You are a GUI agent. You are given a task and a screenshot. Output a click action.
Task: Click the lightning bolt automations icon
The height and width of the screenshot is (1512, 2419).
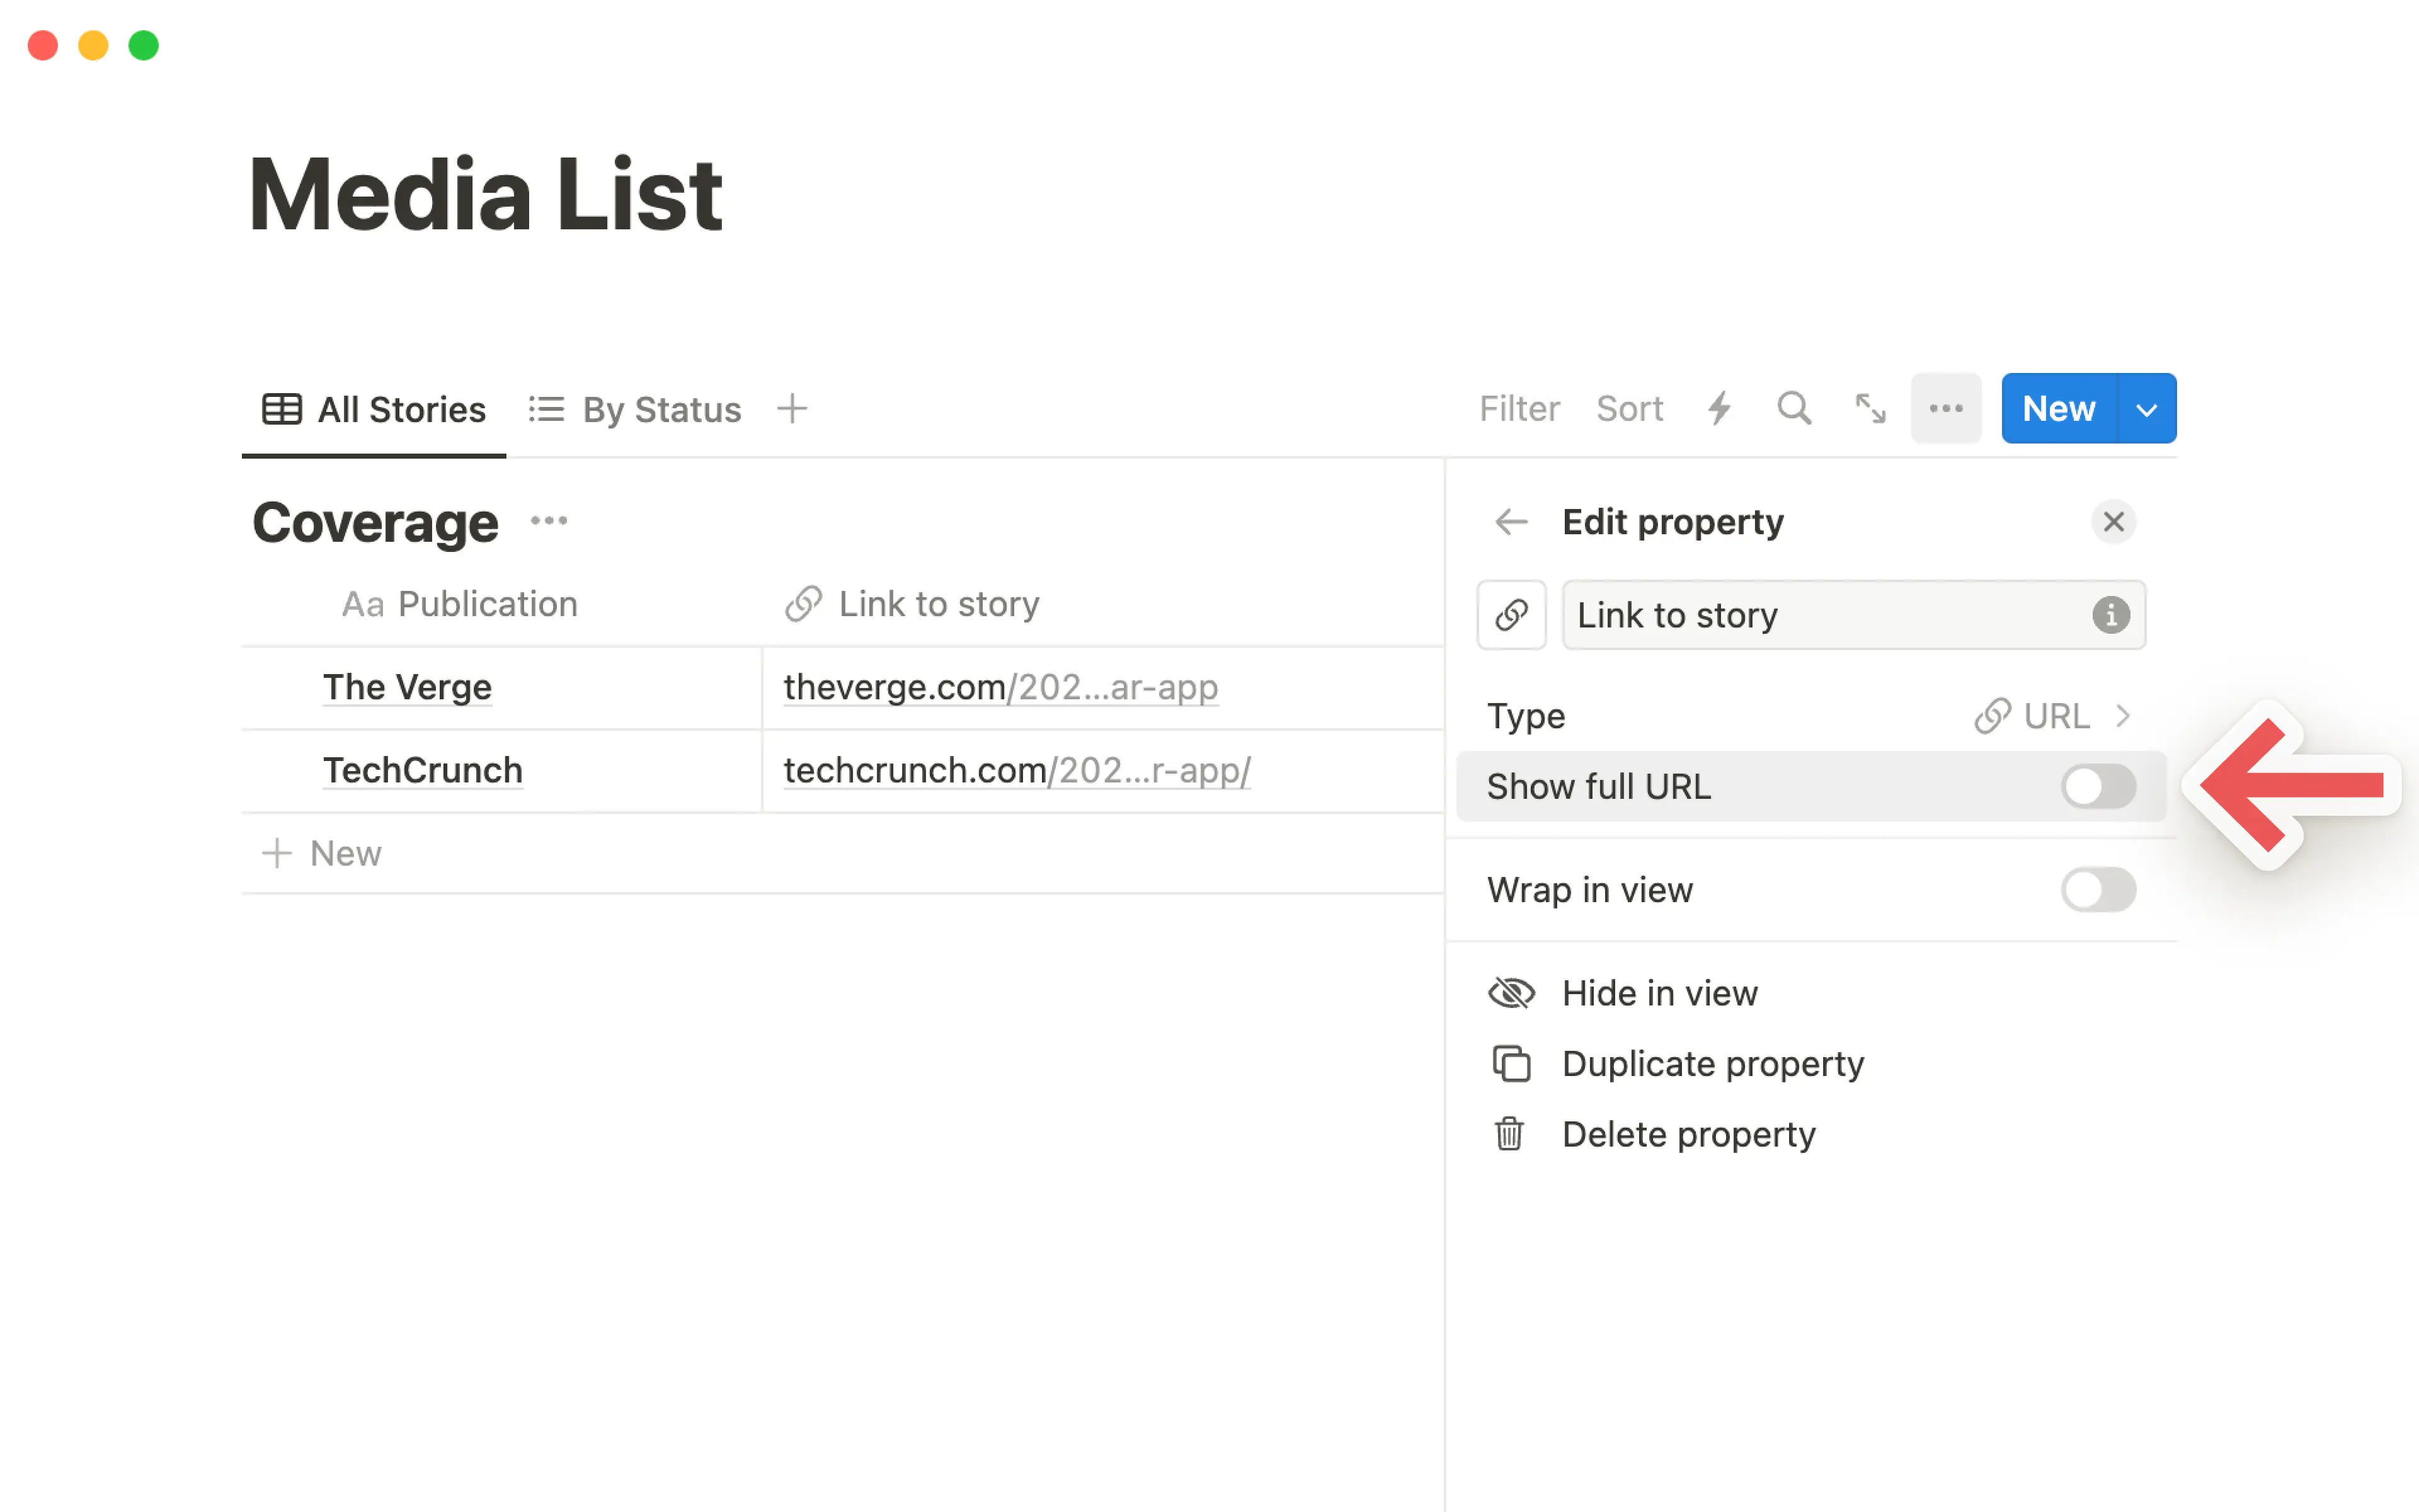[x=1719, y=408]
